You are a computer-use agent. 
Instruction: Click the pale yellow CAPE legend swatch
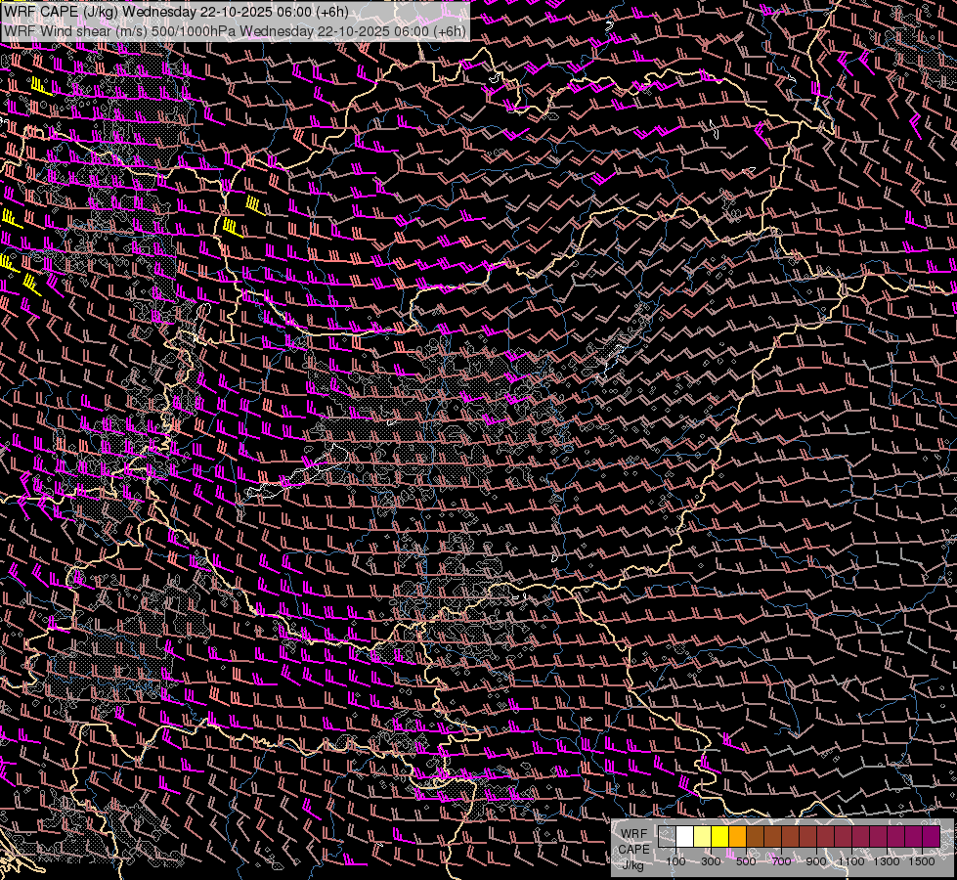[x=703, y=837]
